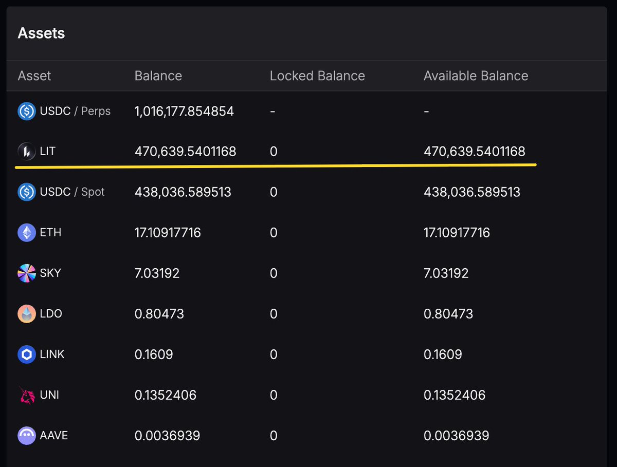617x467 pixels.
Task: Click USDC Perps locked balance dash
Action: [273, 111]
